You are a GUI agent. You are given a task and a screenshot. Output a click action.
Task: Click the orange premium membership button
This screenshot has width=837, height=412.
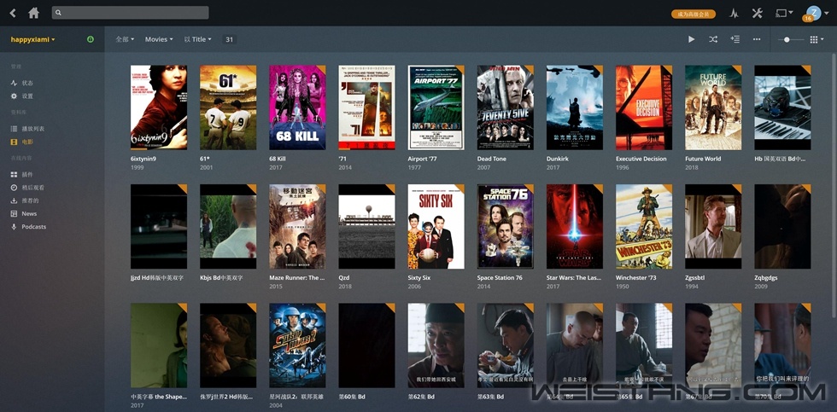pyautogui.click(x=694, y=15)
